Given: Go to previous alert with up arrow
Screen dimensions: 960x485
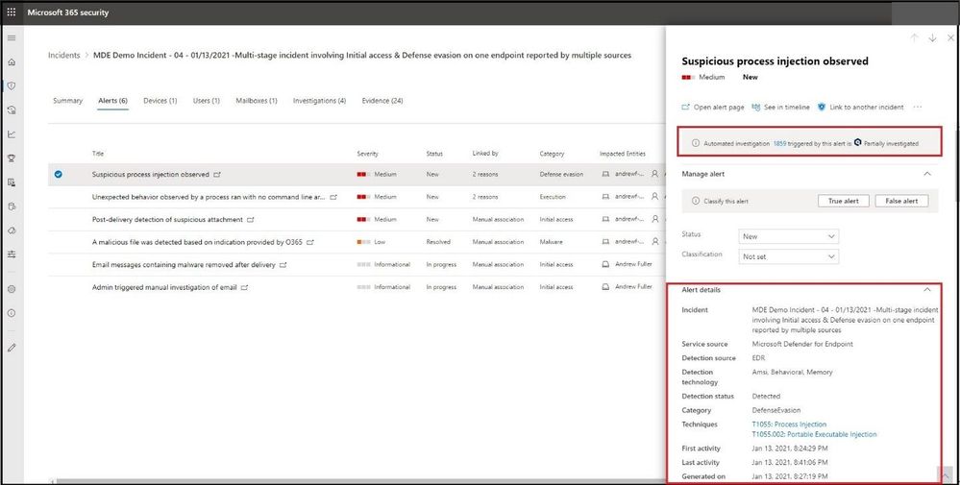Looking at the screenshot, I should (914, 37).
